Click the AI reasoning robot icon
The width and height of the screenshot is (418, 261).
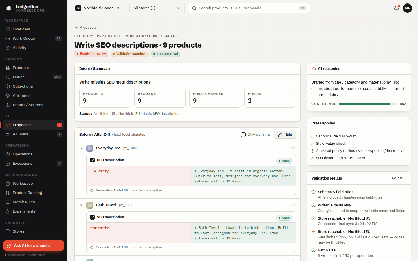coord(314,69)
